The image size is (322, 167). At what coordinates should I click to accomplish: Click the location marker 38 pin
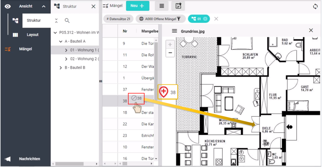(x=163, y=92)
